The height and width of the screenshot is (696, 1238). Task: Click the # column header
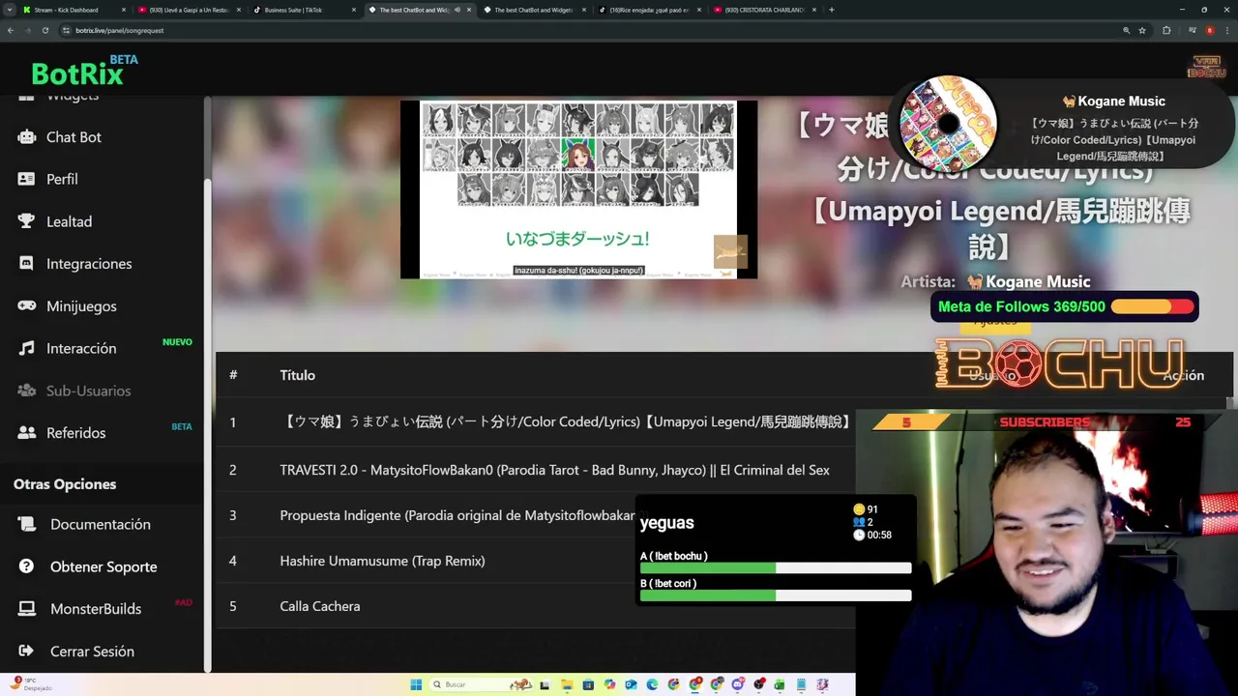pos(233,375)
